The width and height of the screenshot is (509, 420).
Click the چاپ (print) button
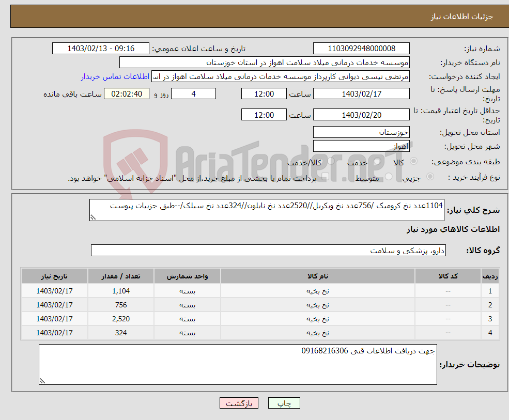point(284,403)
